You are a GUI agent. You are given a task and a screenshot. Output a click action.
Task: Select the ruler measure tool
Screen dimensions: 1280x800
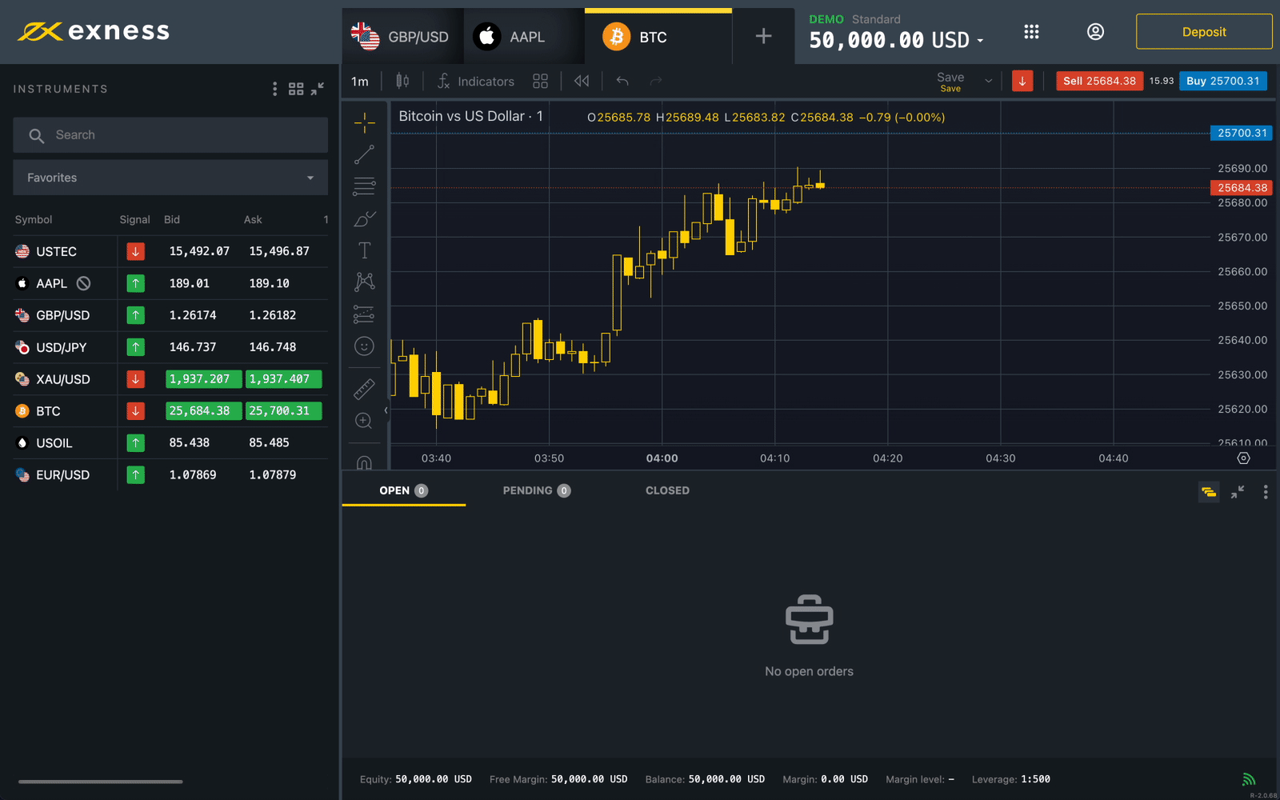[364, 389]
